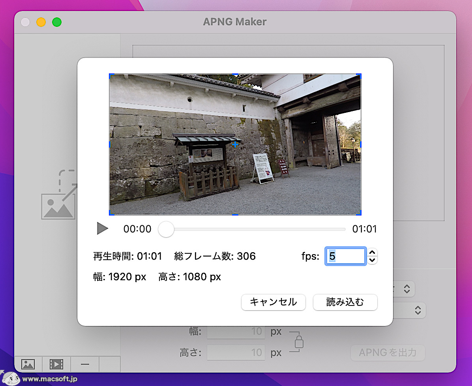Click the fps stepper down arrow

[371, 260]
